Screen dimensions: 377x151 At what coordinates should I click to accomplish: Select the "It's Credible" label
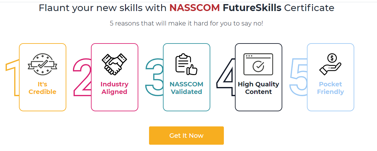tap(43, 88)
